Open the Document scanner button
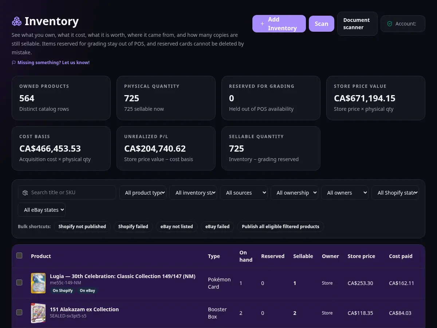Screen dimensions: 437x328 tap(357, 24)
